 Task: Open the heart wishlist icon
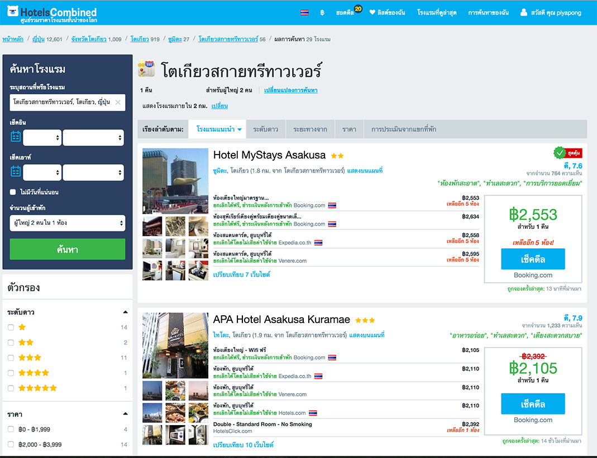click(x=372, y=12)
